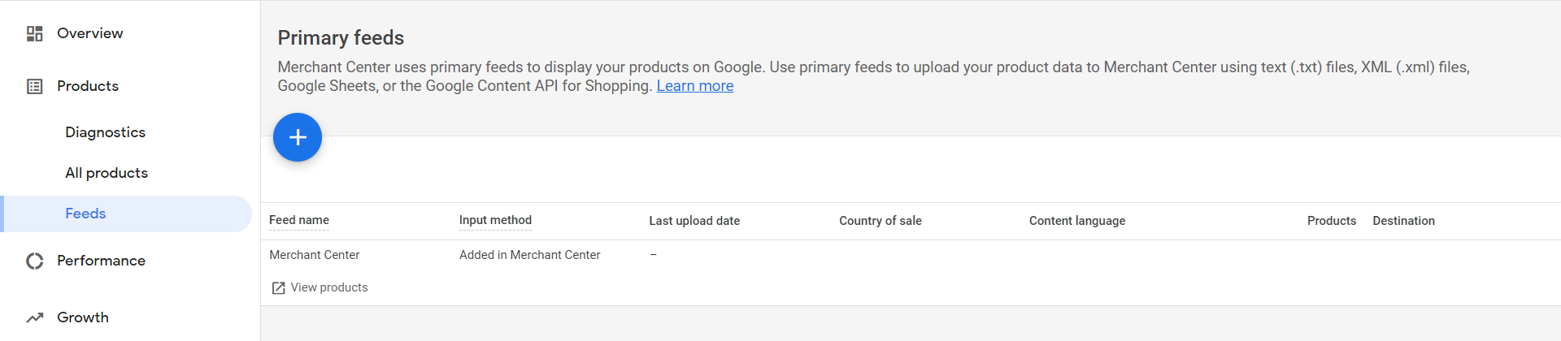1561x341 pixels.
Task: Open All products page
Action: pos(107,173)
